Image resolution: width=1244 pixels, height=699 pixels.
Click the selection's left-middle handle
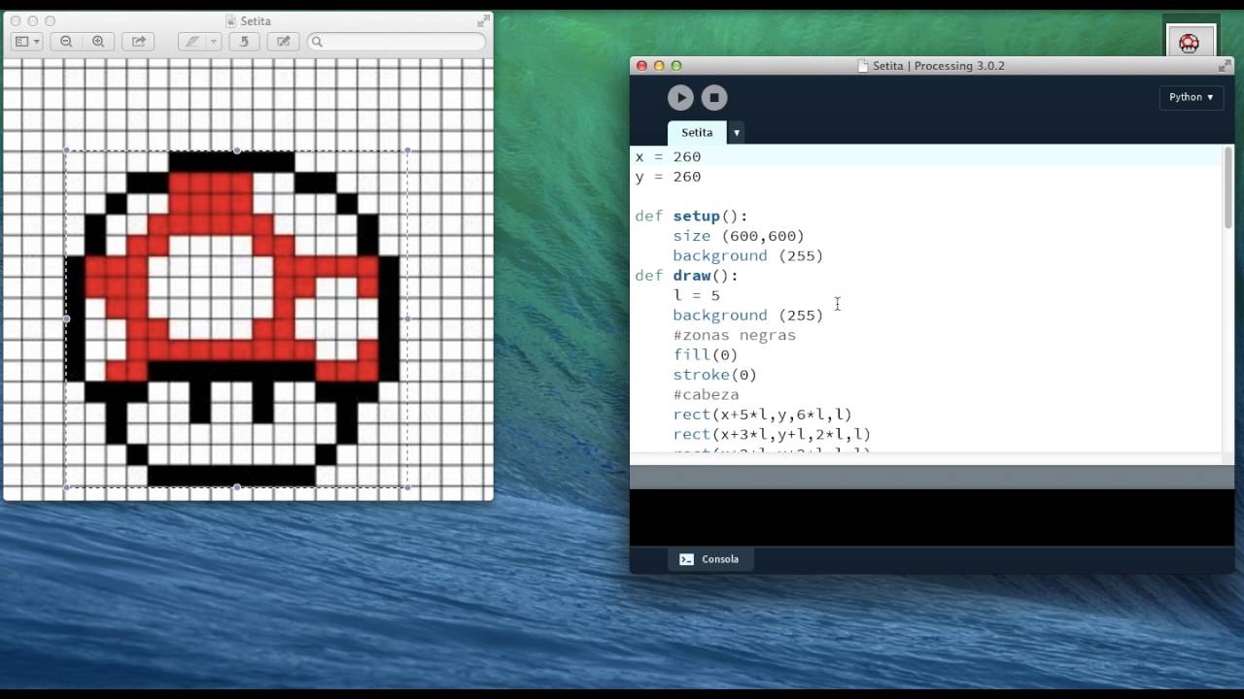66,318
